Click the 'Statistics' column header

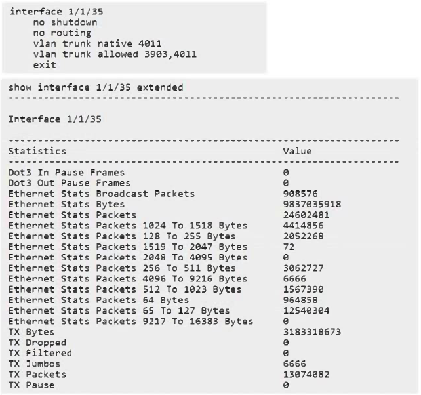[x=37, y=151]
